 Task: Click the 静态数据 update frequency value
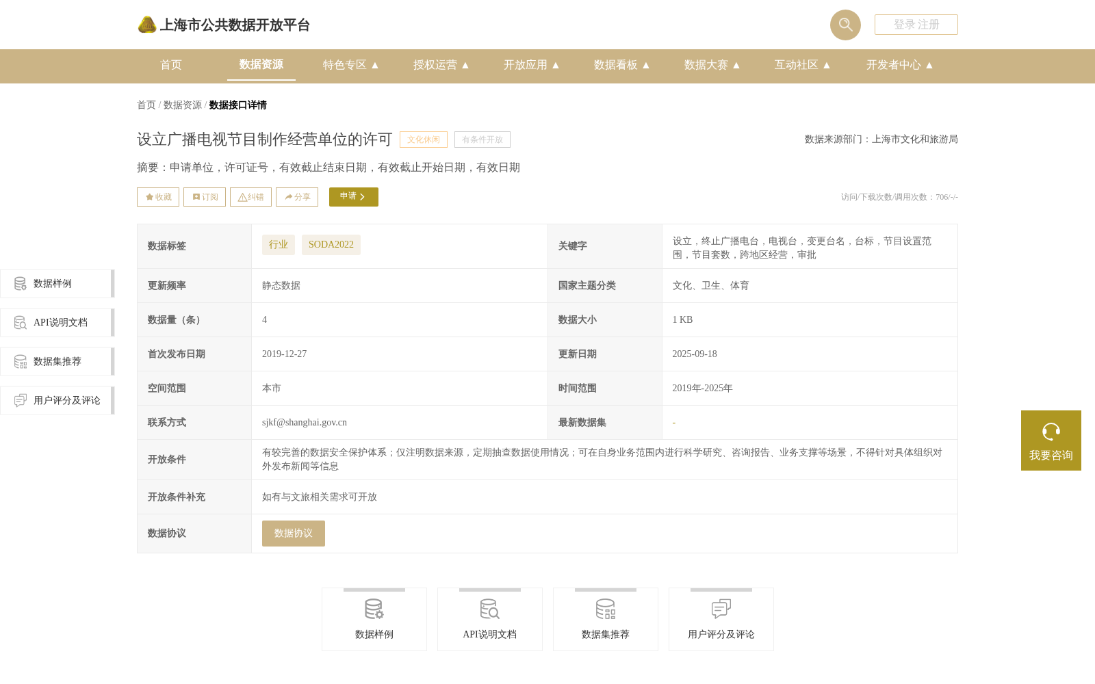click(x=281, y=286)
